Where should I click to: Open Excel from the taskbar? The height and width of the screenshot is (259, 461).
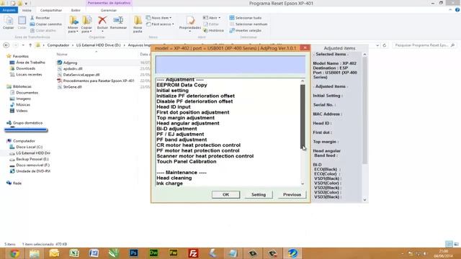(74, 253)
